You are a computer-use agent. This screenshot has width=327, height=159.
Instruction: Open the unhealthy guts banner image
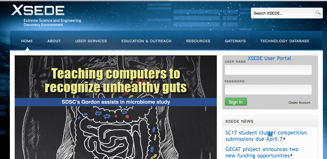(x=116, y=127)
